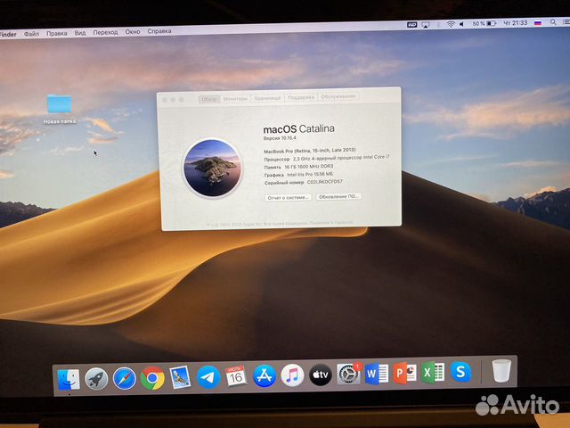Viewport: 570px width, 428px height.
Task: Open the battery 50 % status menu
Action: (484, 24)
